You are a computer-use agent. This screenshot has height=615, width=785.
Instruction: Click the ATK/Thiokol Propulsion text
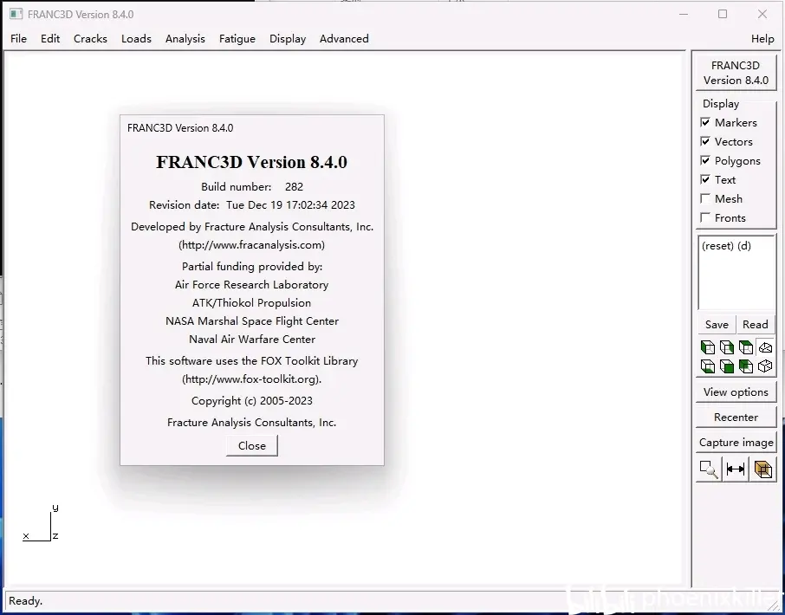[252, 303]
